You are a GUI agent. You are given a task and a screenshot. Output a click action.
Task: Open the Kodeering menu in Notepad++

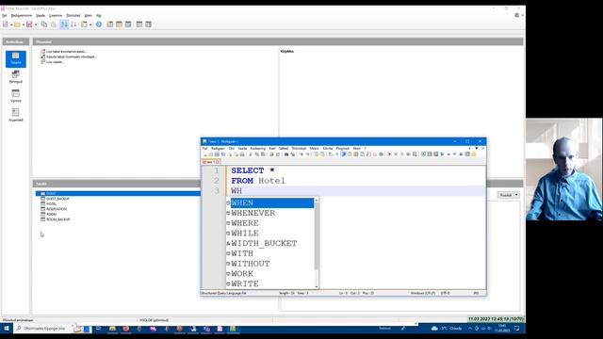(x=257, y=149)
